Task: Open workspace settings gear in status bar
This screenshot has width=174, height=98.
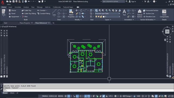Action: coord(115,96)
